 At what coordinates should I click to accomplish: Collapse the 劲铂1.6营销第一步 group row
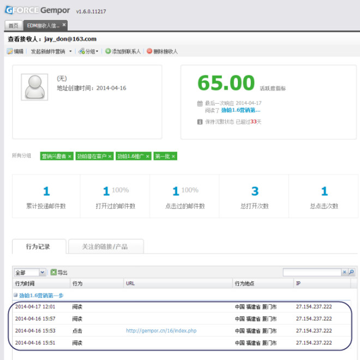(x=16, y=295)
